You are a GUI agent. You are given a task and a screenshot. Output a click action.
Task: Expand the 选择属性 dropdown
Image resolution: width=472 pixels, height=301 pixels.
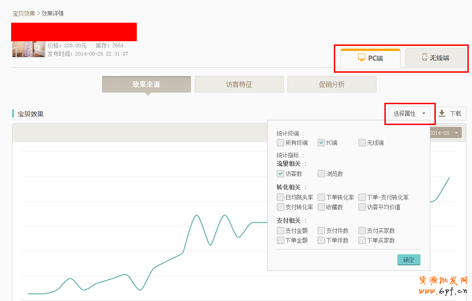coord(409,113)
